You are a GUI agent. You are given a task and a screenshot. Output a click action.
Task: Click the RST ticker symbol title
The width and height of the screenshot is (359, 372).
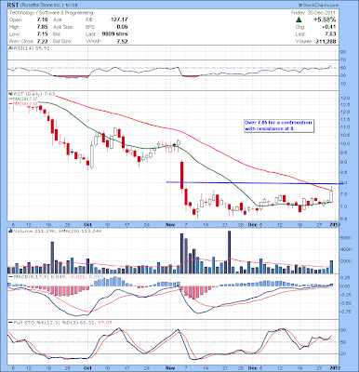[x=14, y=6]
